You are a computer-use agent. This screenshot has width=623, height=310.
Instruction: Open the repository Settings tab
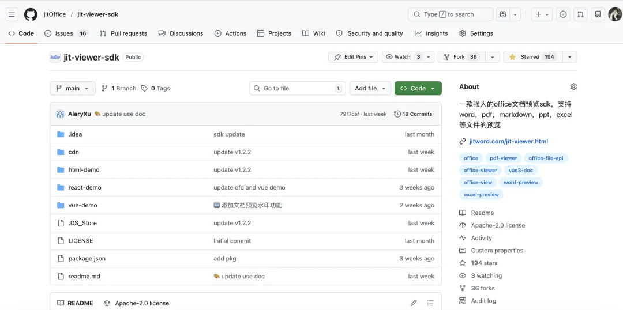click(x=476, y=33)
